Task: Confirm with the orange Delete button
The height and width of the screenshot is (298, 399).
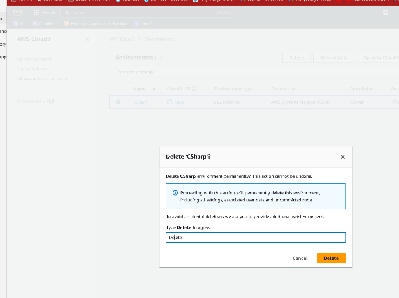Action: (x=331, y=258)
